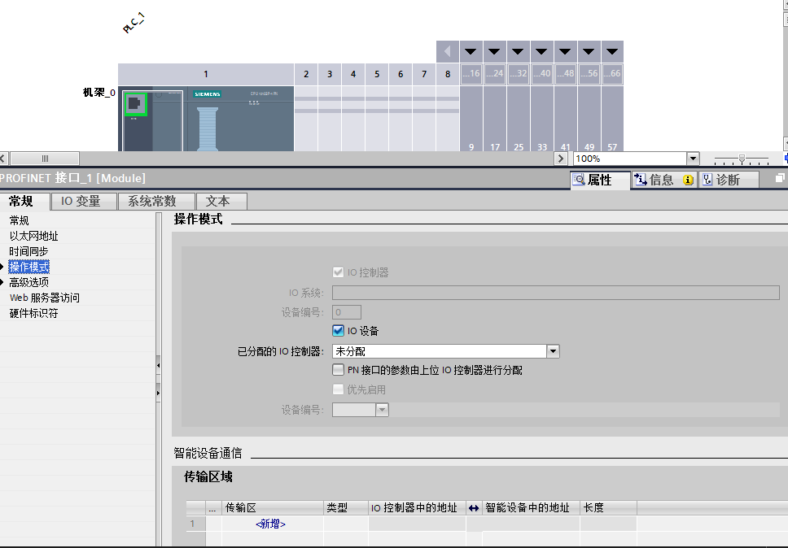Click the double-arrow direction column header
Screen dimensions: 788x548
click(x=474, y=508)
